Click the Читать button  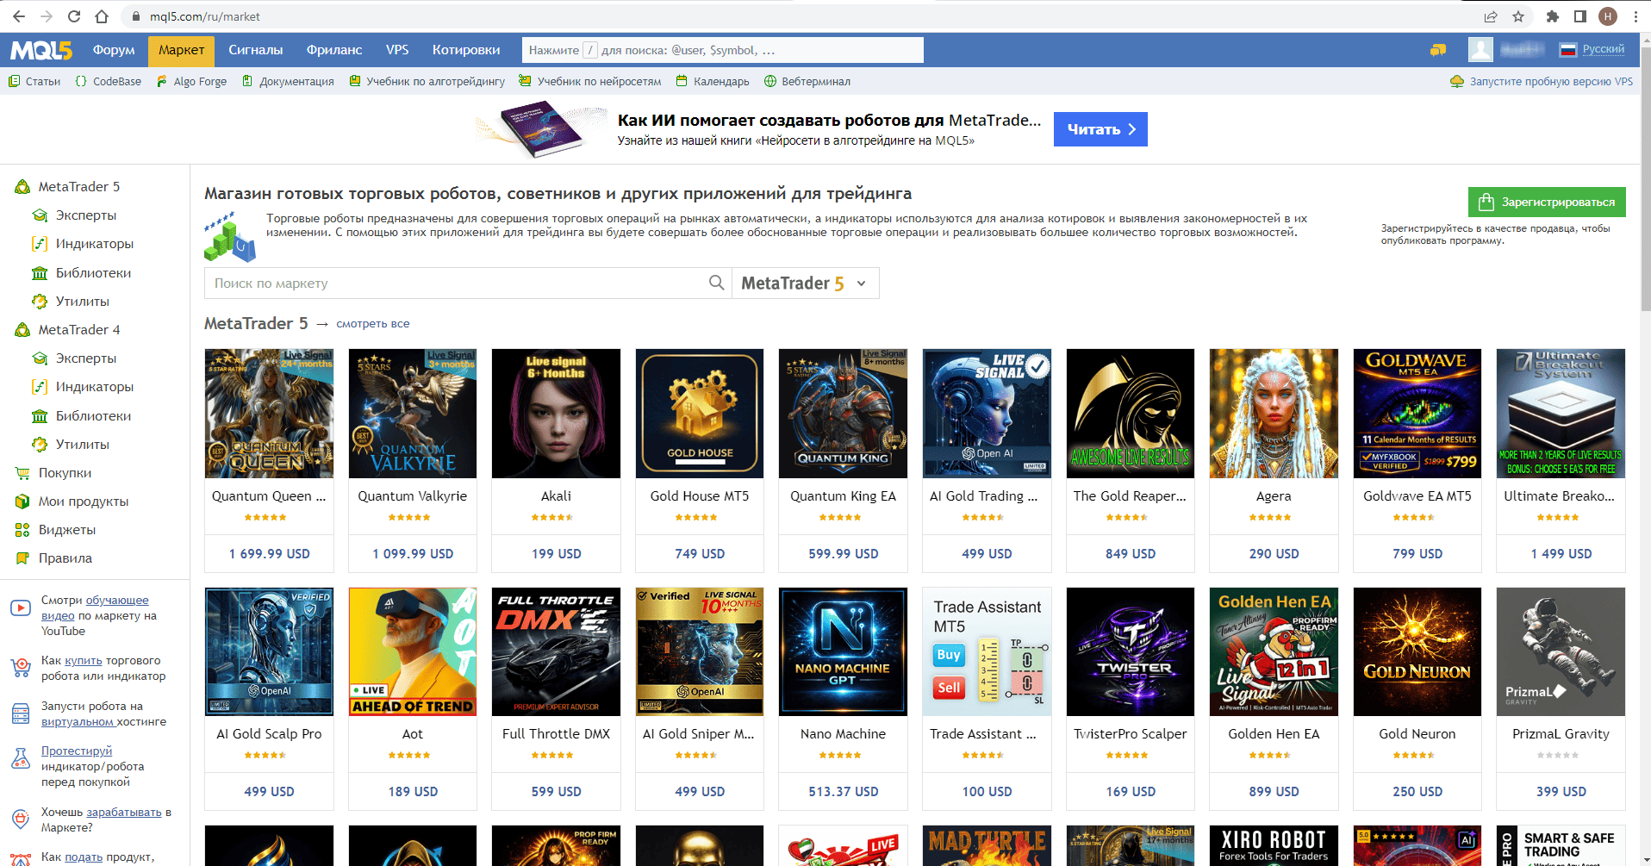(x=1100, y=129)
